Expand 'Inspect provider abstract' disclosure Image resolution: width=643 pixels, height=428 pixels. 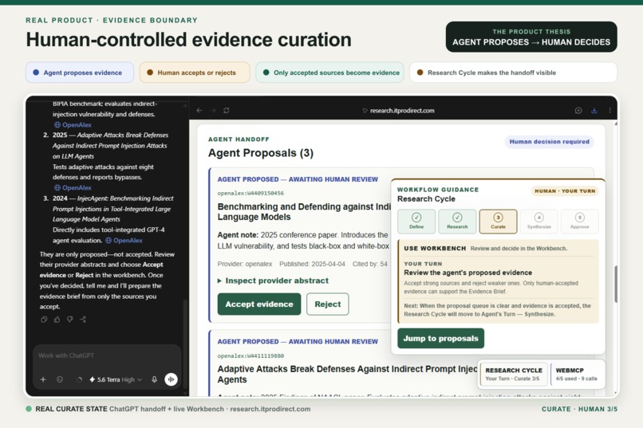pyautogui.click(x=273, y=281)
